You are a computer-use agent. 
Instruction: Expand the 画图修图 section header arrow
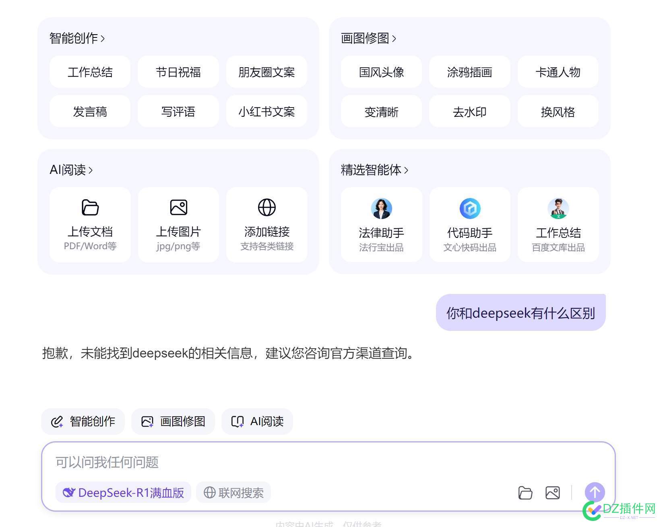click(394, 39)
